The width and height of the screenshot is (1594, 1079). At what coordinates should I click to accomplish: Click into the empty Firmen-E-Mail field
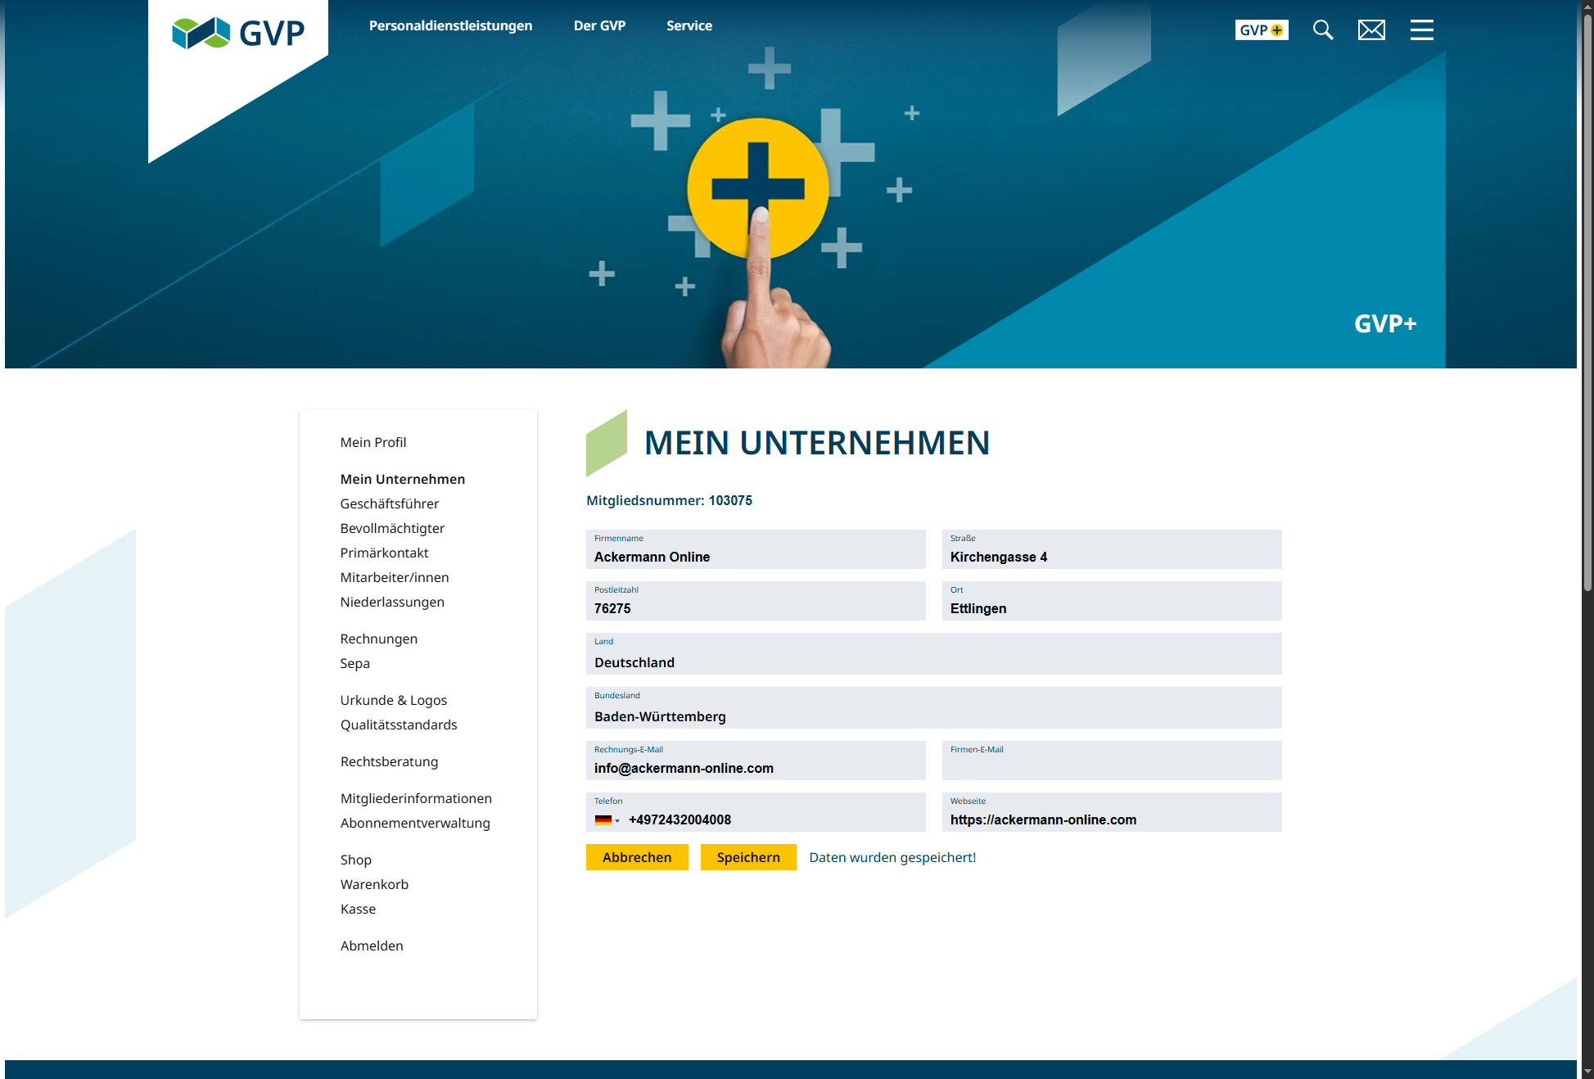(x=1111, y=768)
